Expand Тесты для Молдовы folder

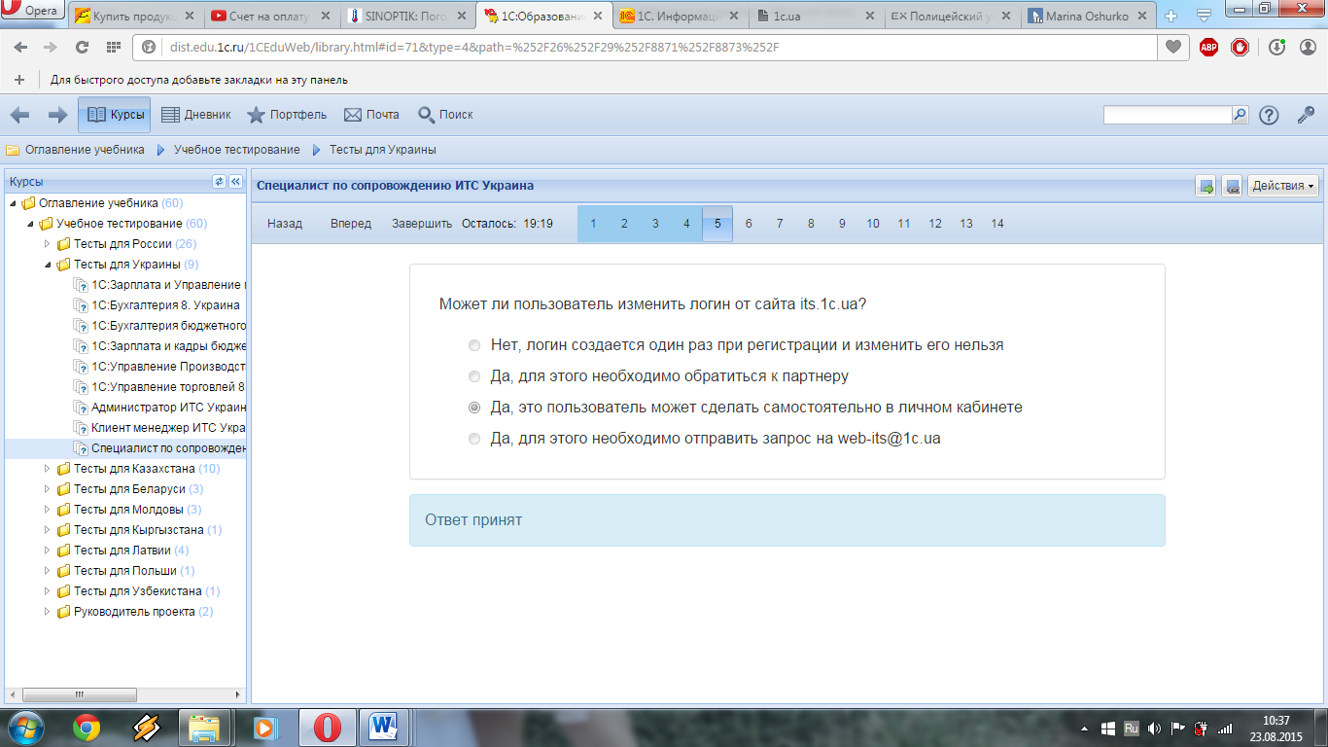48,510
